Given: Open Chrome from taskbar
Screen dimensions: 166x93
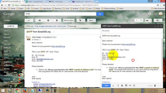Looking at the screenshot, I should pos(17,91).
